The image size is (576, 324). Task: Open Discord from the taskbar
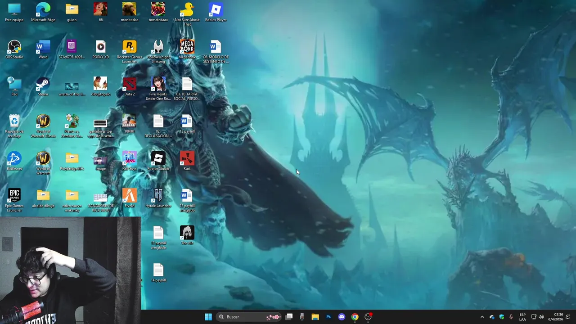tap(342, 317)
